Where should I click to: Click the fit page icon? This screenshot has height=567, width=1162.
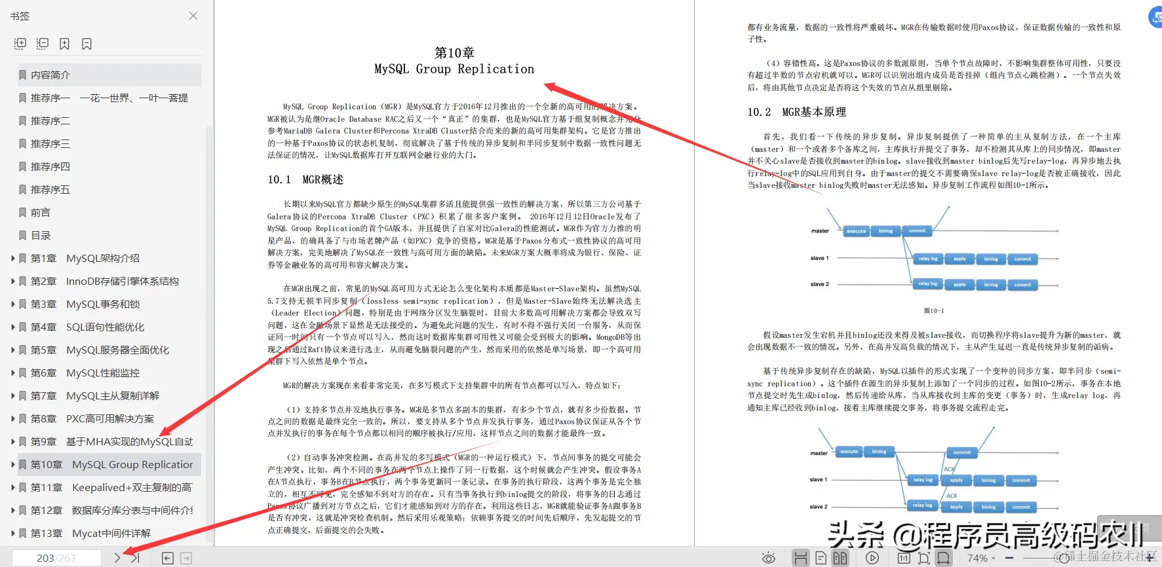click(923, 558)
